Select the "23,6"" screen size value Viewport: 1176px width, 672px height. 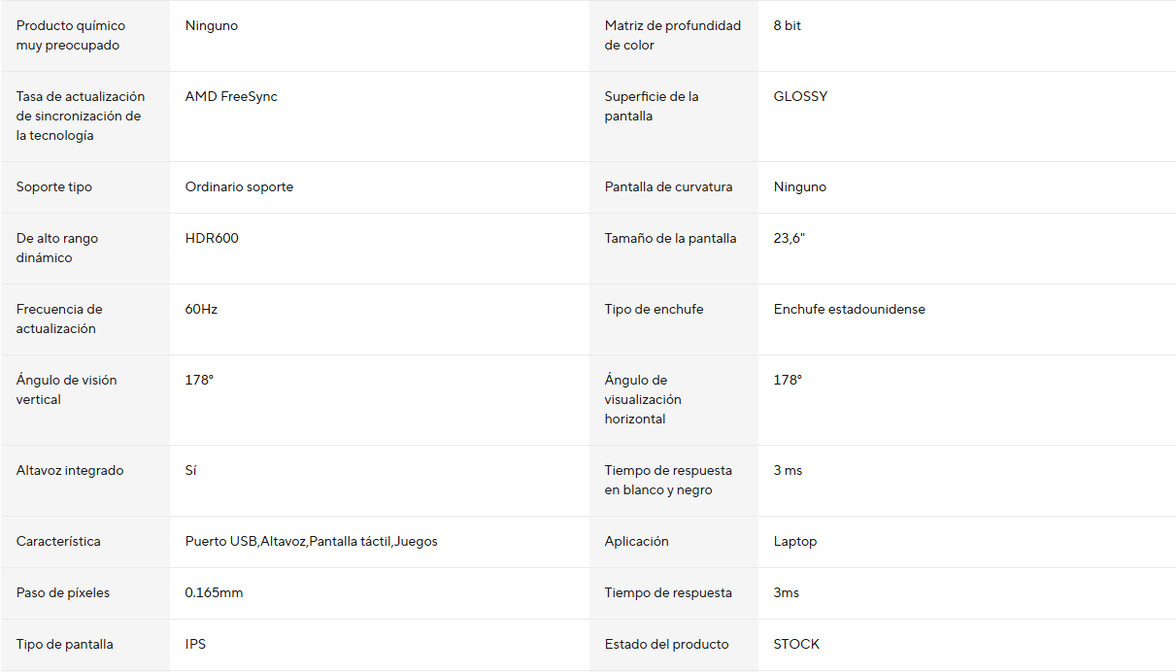click(789, 239)
